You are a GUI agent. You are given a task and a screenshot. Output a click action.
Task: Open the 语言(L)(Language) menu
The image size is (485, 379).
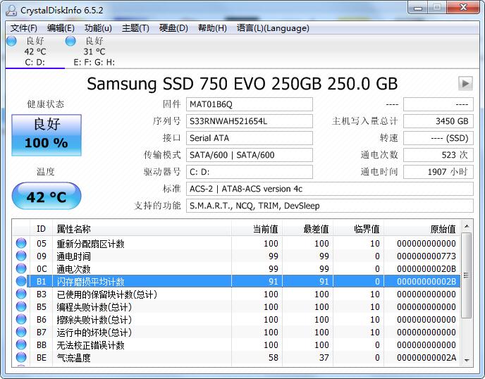pyautogui.click(x=273, y=28)
